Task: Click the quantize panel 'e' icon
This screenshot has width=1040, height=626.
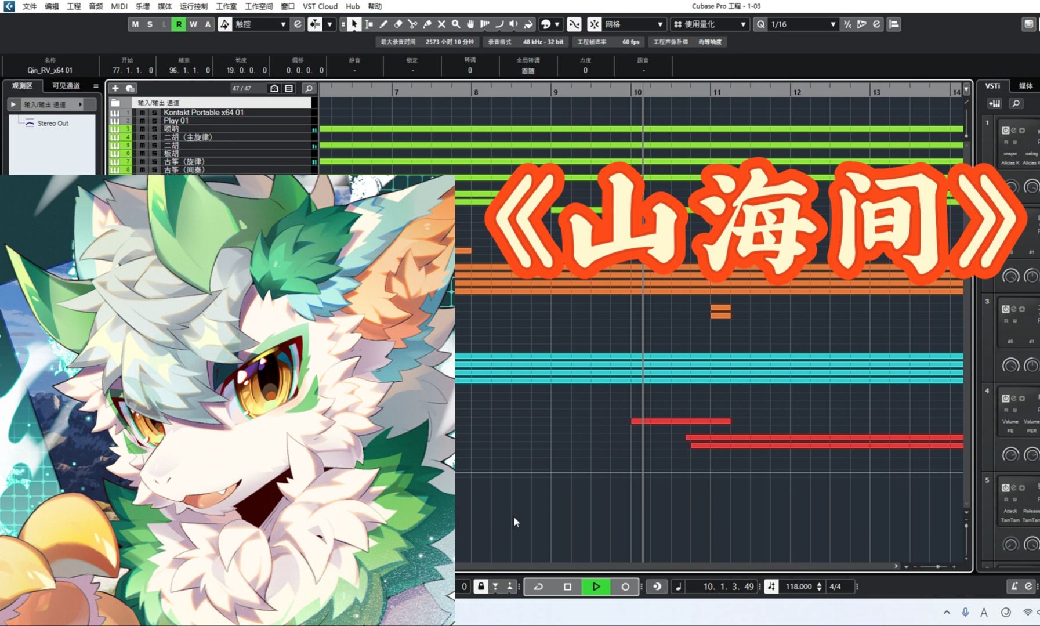Action: 876,24
